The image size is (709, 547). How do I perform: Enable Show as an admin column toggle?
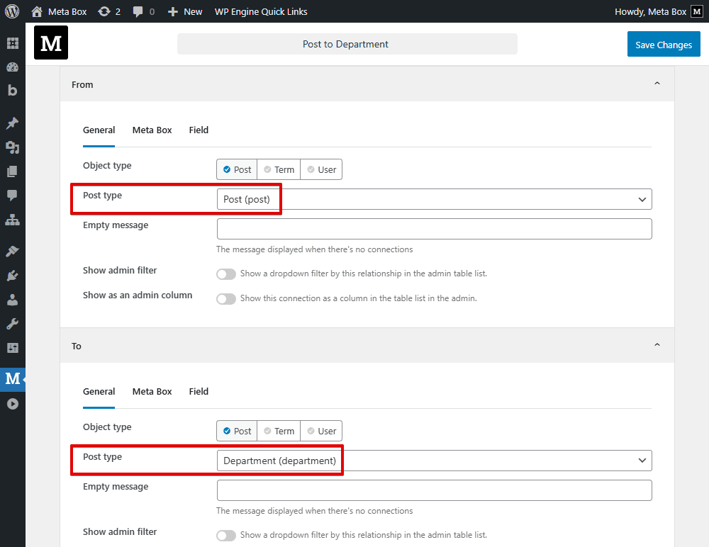click(226, 298)
